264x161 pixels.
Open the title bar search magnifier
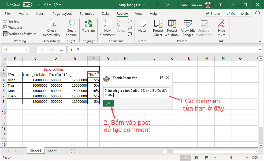pyautogui.click(x=167, y=5)
